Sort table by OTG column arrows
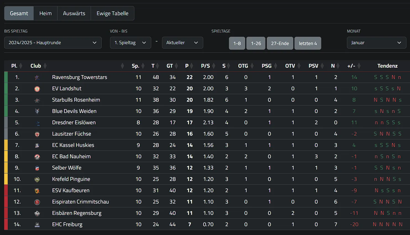This screenshot has height=235, width=410. [252, 66]
